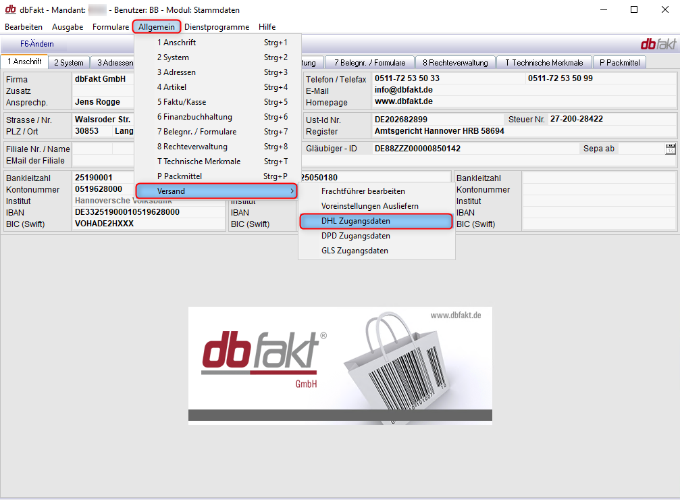Open the Formulare menu in menu bar
680x500 pixels.
111,27
